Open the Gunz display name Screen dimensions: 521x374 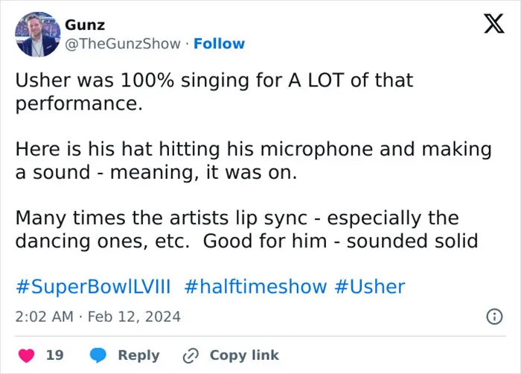click(x=85, y=25)
